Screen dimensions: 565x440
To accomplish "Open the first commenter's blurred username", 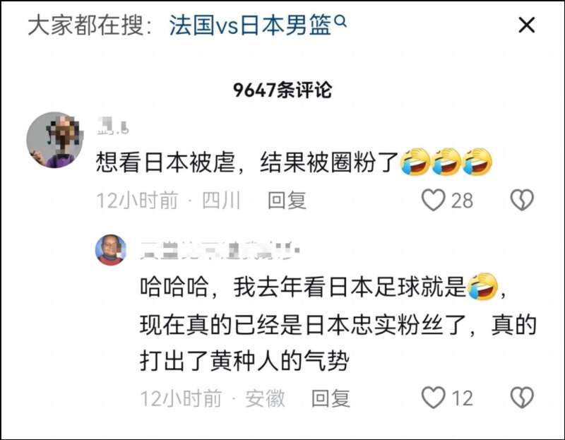I will tap(112, 127).
